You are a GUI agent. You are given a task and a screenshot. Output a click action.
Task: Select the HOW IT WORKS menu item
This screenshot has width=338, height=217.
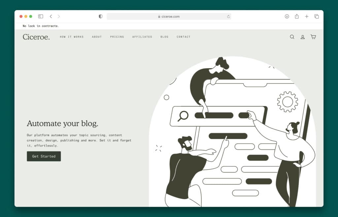click(x=72, y=37)
